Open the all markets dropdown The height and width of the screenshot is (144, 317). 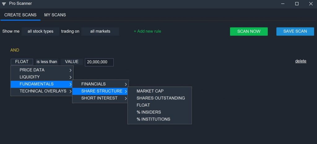100,31
